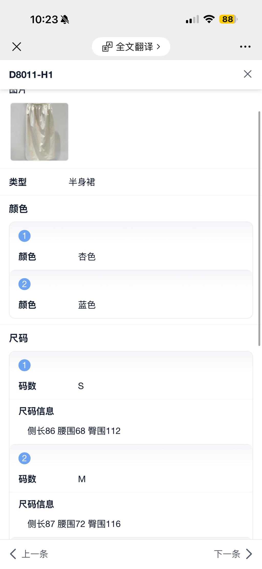This screenshot has width=262, height=569.
Task: Open the three-dot more options menu
Action: tap(245, 47)
